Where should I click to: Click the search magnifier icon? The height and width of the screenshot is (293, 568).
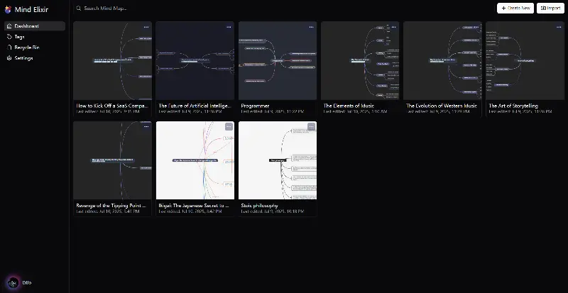(x=79, y=8)
